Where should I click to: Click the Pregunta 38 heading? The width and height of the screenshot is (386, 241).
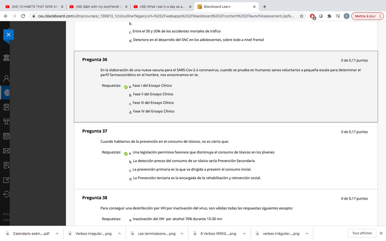click(x=95, y=198)
